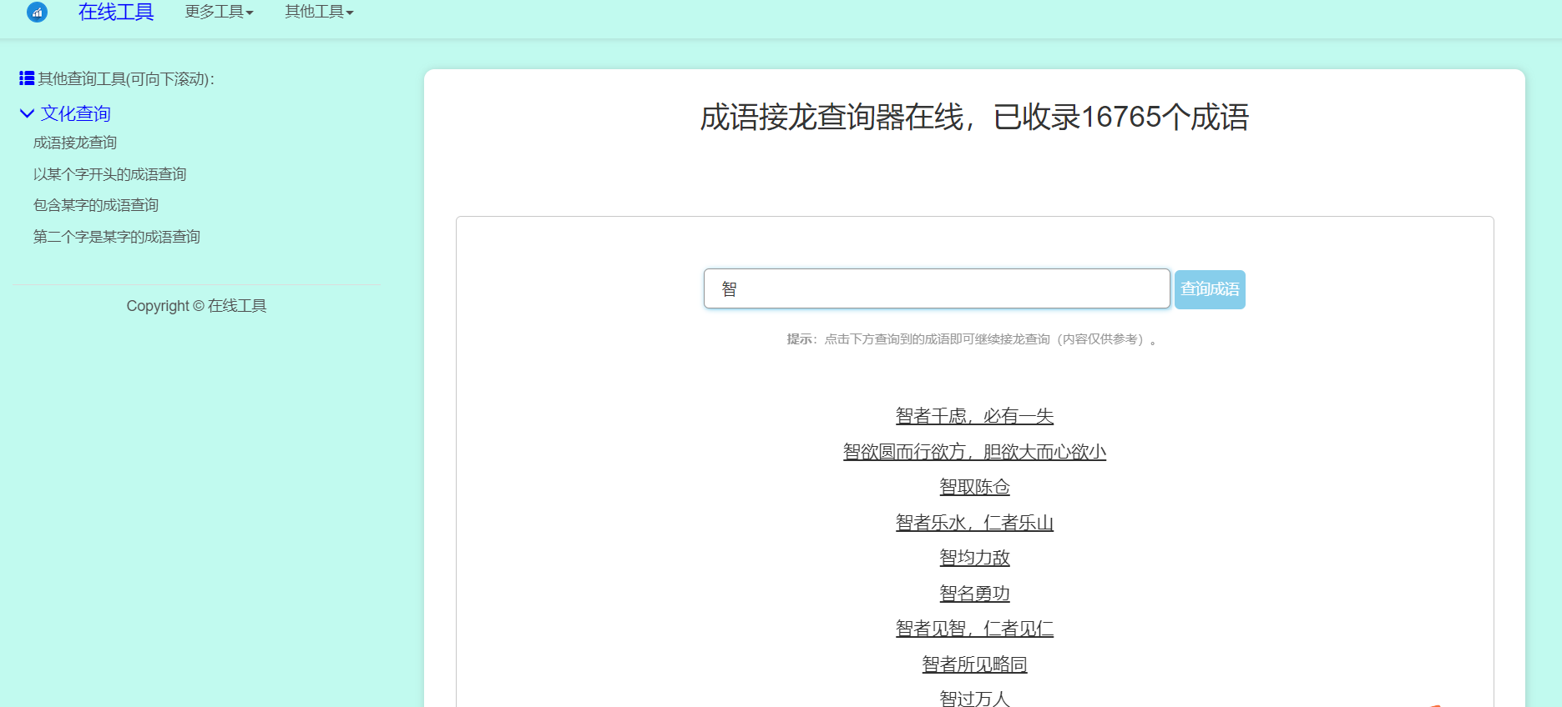Select the idiom 智取陈仓
This screenshot has height=707, width=1562.
click(x=974, y=487)
